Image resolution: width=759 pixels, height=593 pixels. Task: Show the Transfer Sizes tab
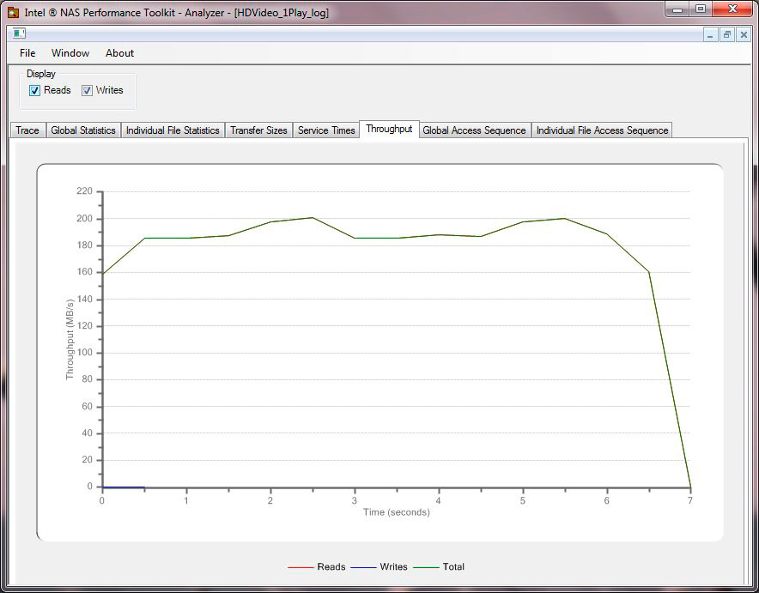(258, 130)
